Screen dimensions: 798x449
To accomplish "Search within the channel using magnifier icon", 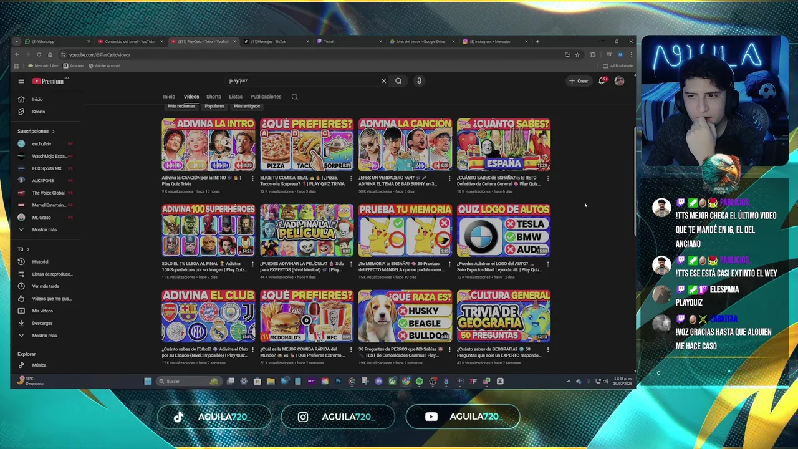I will [x=295, y=97].
